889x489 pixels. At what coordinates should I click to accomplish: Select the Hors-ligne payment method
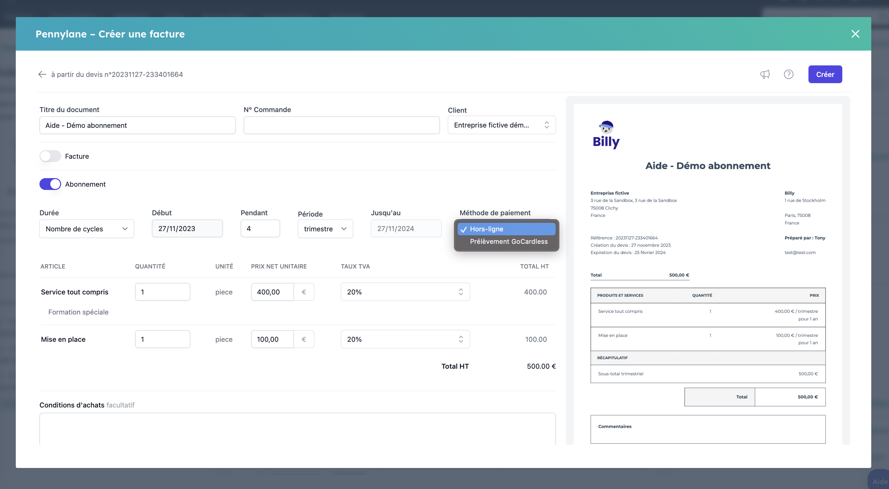[506, 229]
